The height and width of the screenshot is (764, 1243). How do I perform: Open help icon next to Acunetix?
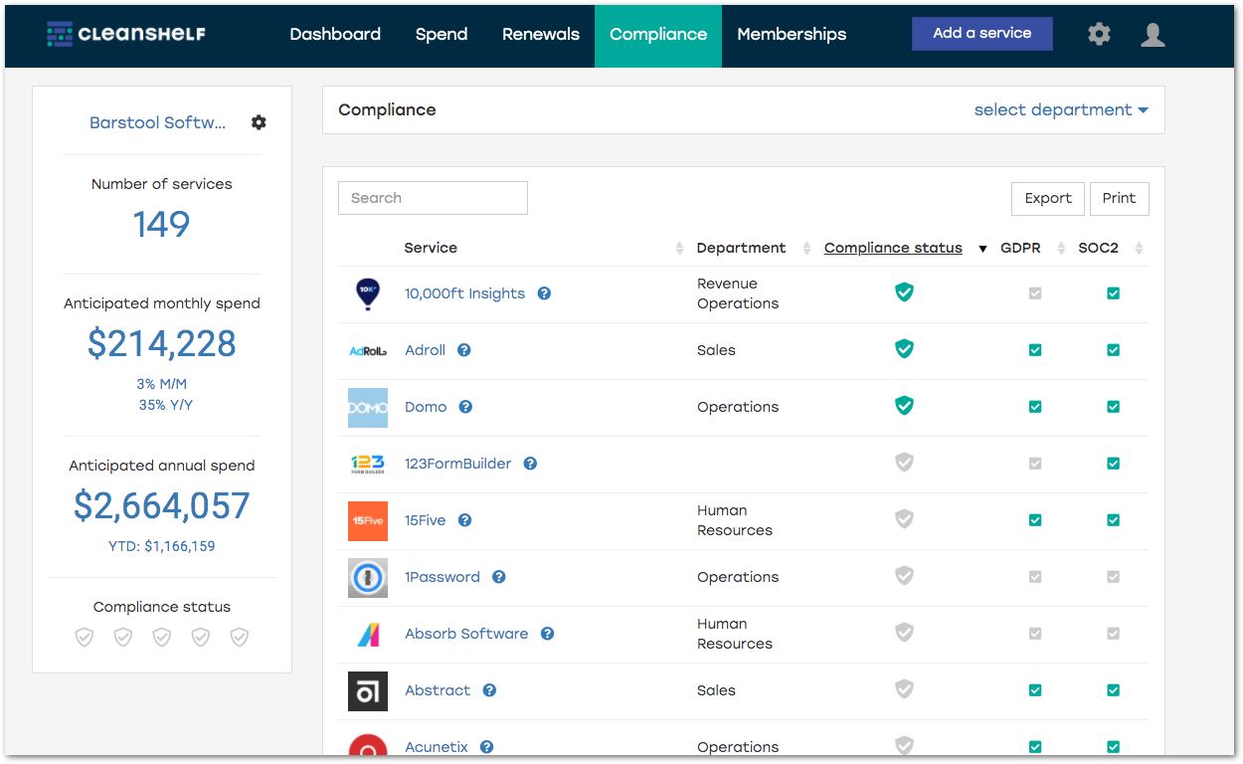486,747
